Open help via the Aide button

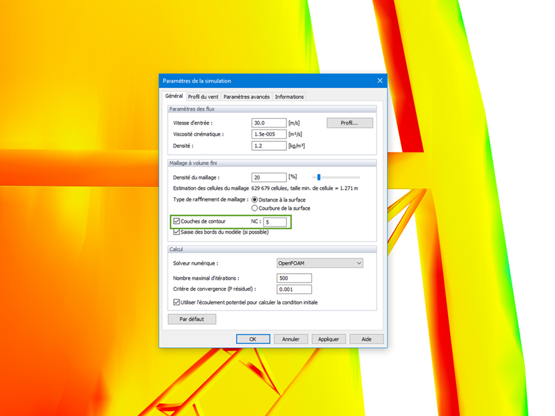(x=366, y=339)
